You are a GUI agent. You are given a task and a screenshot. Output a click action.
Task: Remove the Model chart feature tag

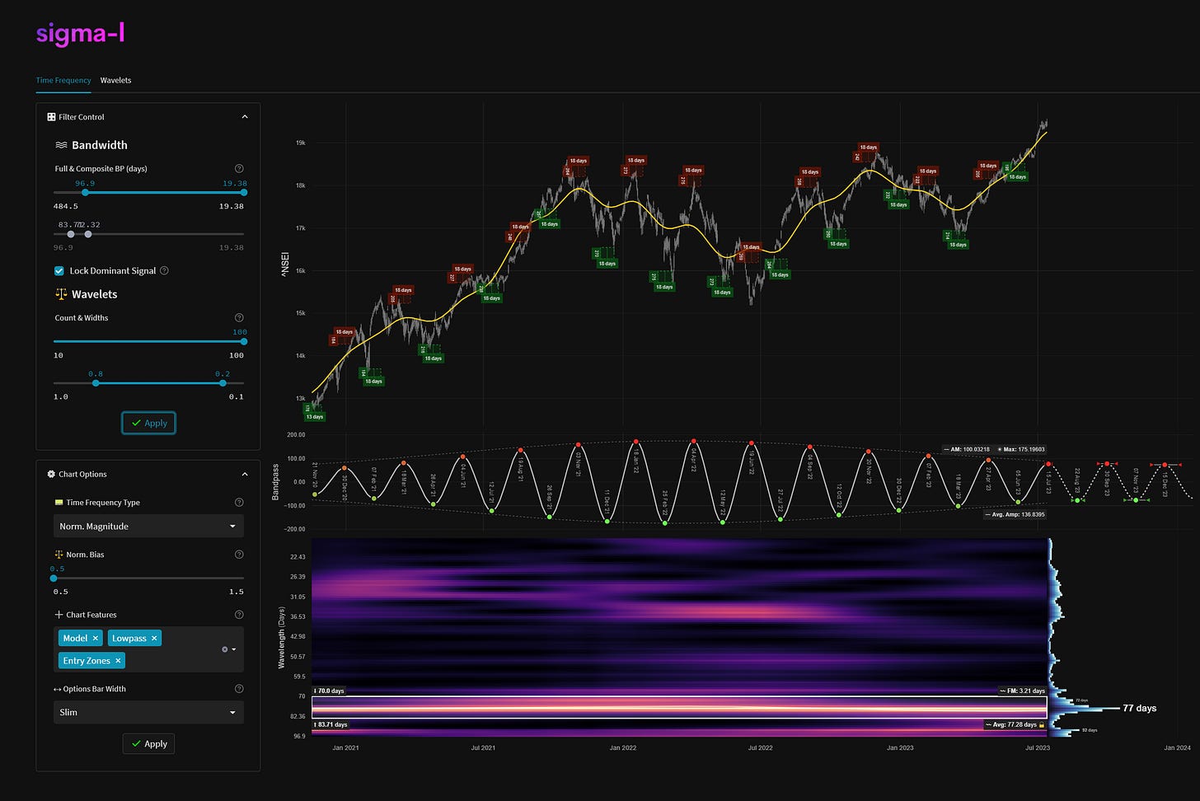(x=95, y=638)
